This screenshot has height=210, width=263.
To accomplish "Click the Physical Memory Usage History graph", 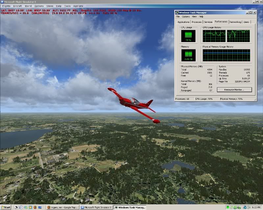I will coord(227,55).
